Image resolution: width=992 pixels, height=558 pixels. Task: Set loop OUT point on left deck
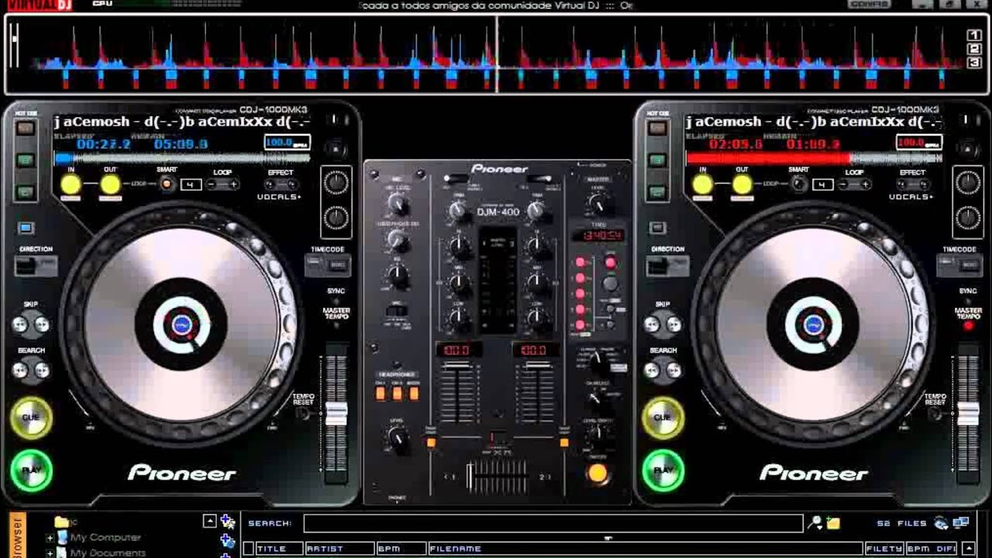pos(110,184)
